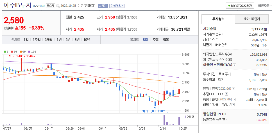Click the 거래대금 value 36,721 백만
This screenshot has width=272, height=133.
pyautogui.click(x=180, y=29)
